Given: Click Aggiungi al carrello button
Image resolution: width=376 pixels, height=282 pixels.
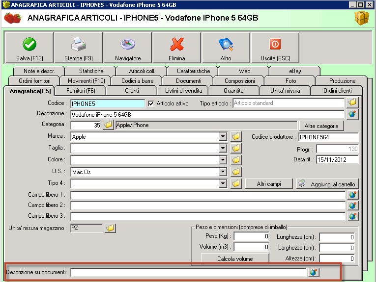Looking at the screenshot, I should pyautogui.click(x=327, y=184).
